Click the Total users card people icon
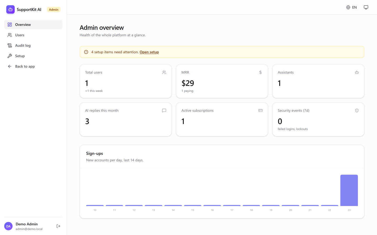This screenshot has width=377, height=235. click(x=164, y=72)
